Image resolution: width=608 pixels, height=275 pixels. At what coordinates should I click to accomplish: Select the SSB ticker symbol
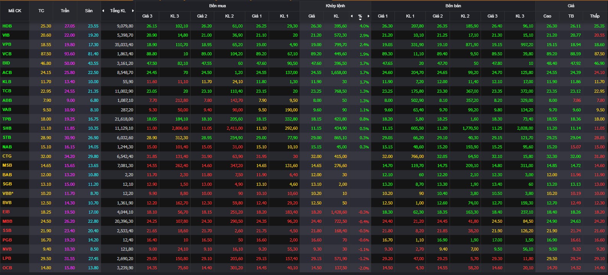tap(7, 230)
